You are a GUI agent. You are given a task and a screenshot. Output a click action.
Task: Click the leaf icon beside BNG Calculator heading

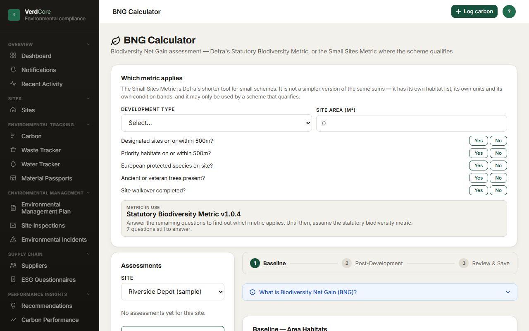point(116,41)
